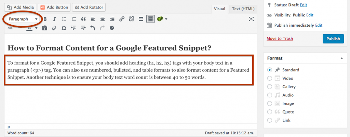350x137 pixels.
Task: Toggle italic formatting in the editor toolbar
Action: coord(54,19)
